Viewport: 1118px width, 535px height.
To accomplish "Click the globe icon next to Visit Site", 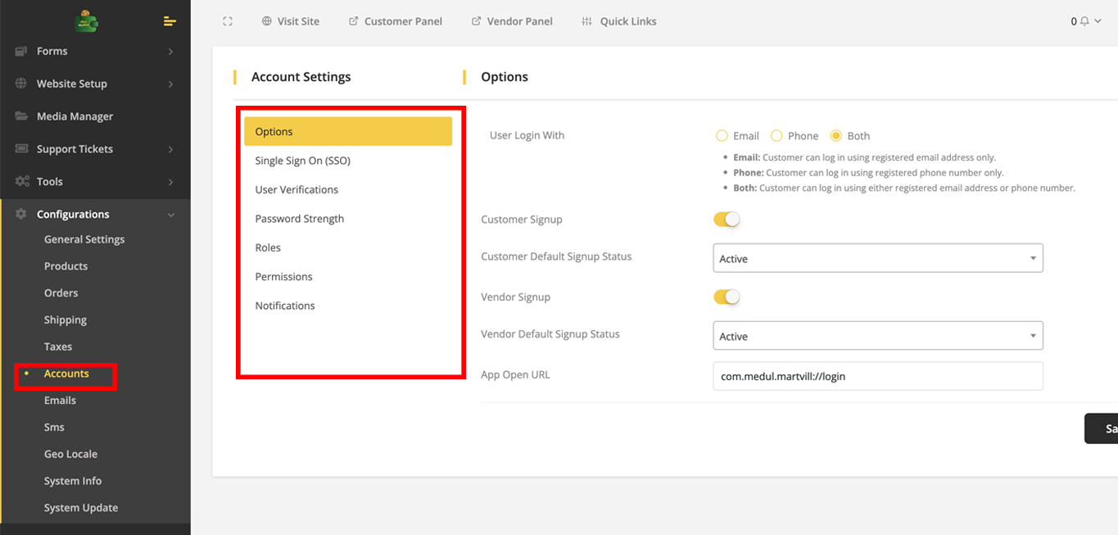I will [267, 21].
